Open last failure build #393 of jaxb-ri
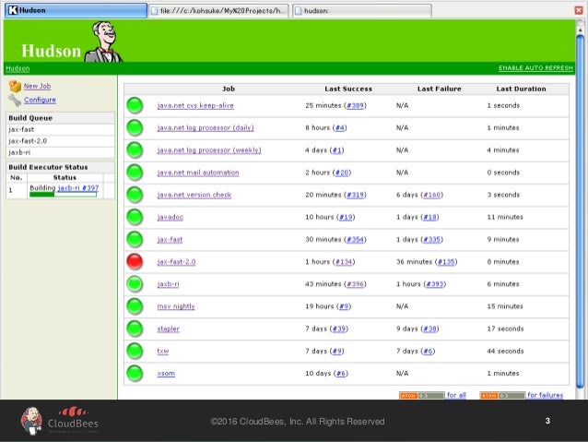The width and height of the screenshot is (588, 442). tap(435, 284)
